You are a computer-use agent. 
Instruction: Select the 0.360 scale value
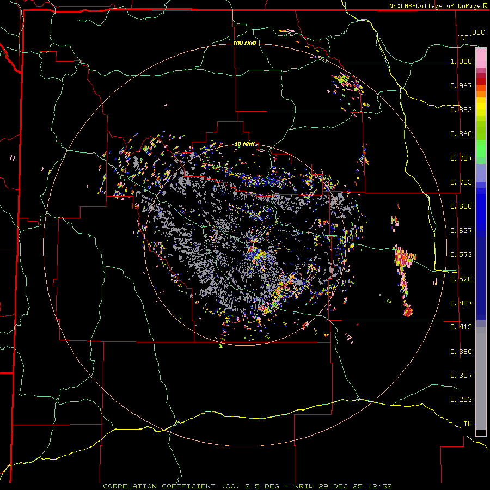click(461, 352)
